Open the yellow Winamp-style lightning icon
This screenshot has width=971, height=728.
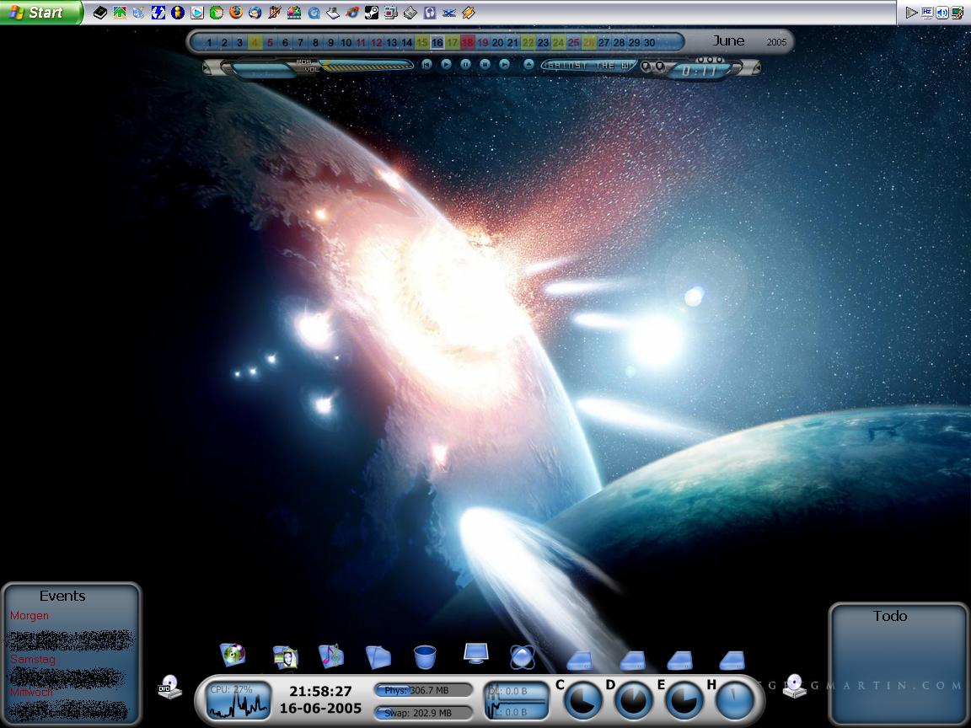tap(469, 13)
